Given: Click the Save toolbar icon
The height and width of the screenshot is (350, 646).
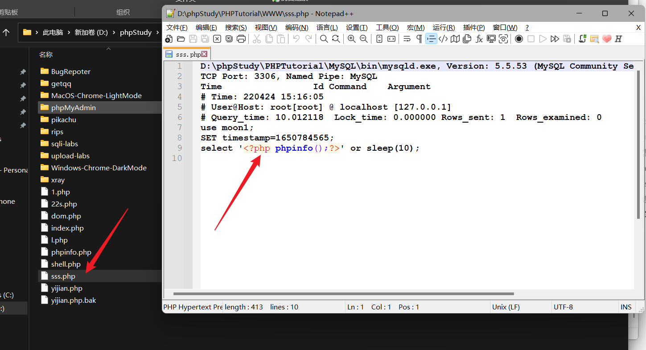Looking at the screenshot, I should click(x=193, y=39).
